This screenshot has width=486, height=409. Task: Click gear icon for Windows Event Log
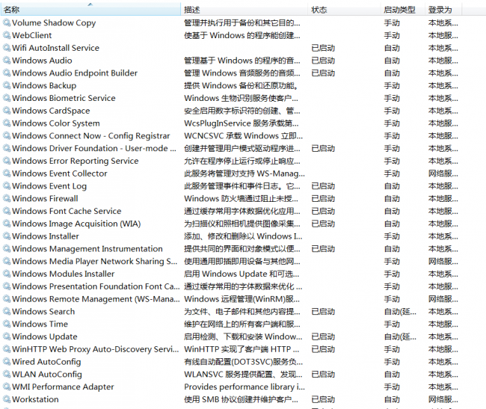(x=7, y=185)
